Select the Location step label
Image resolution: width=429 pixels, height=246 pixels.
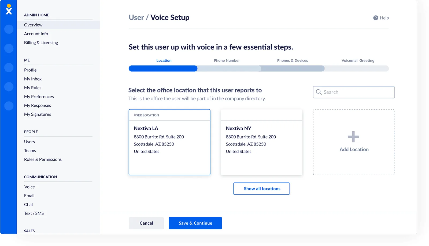tap(164, 60)
